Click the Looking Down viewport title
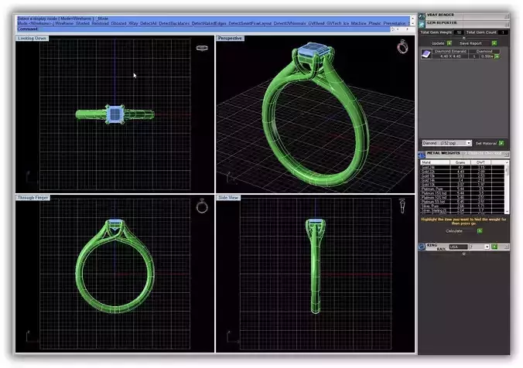 [32, 39]
